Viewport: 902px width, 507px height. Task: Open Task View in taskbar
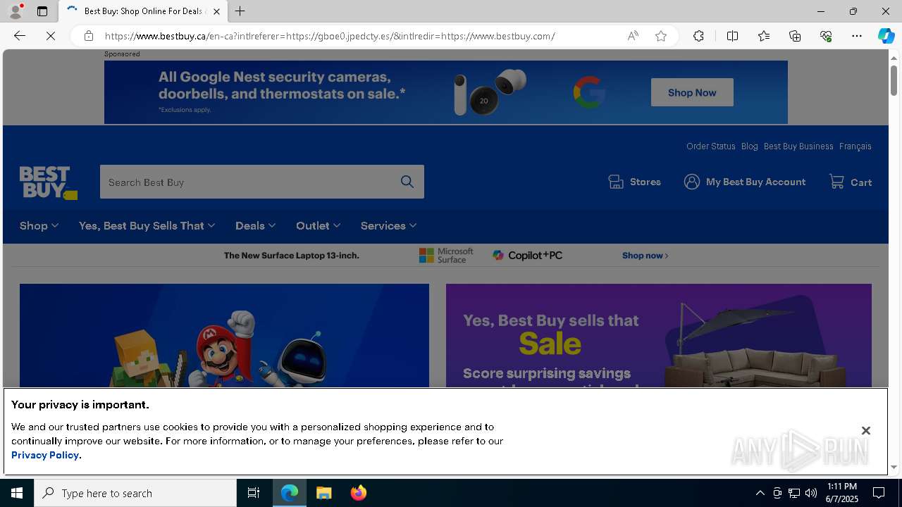pos(254,493)
